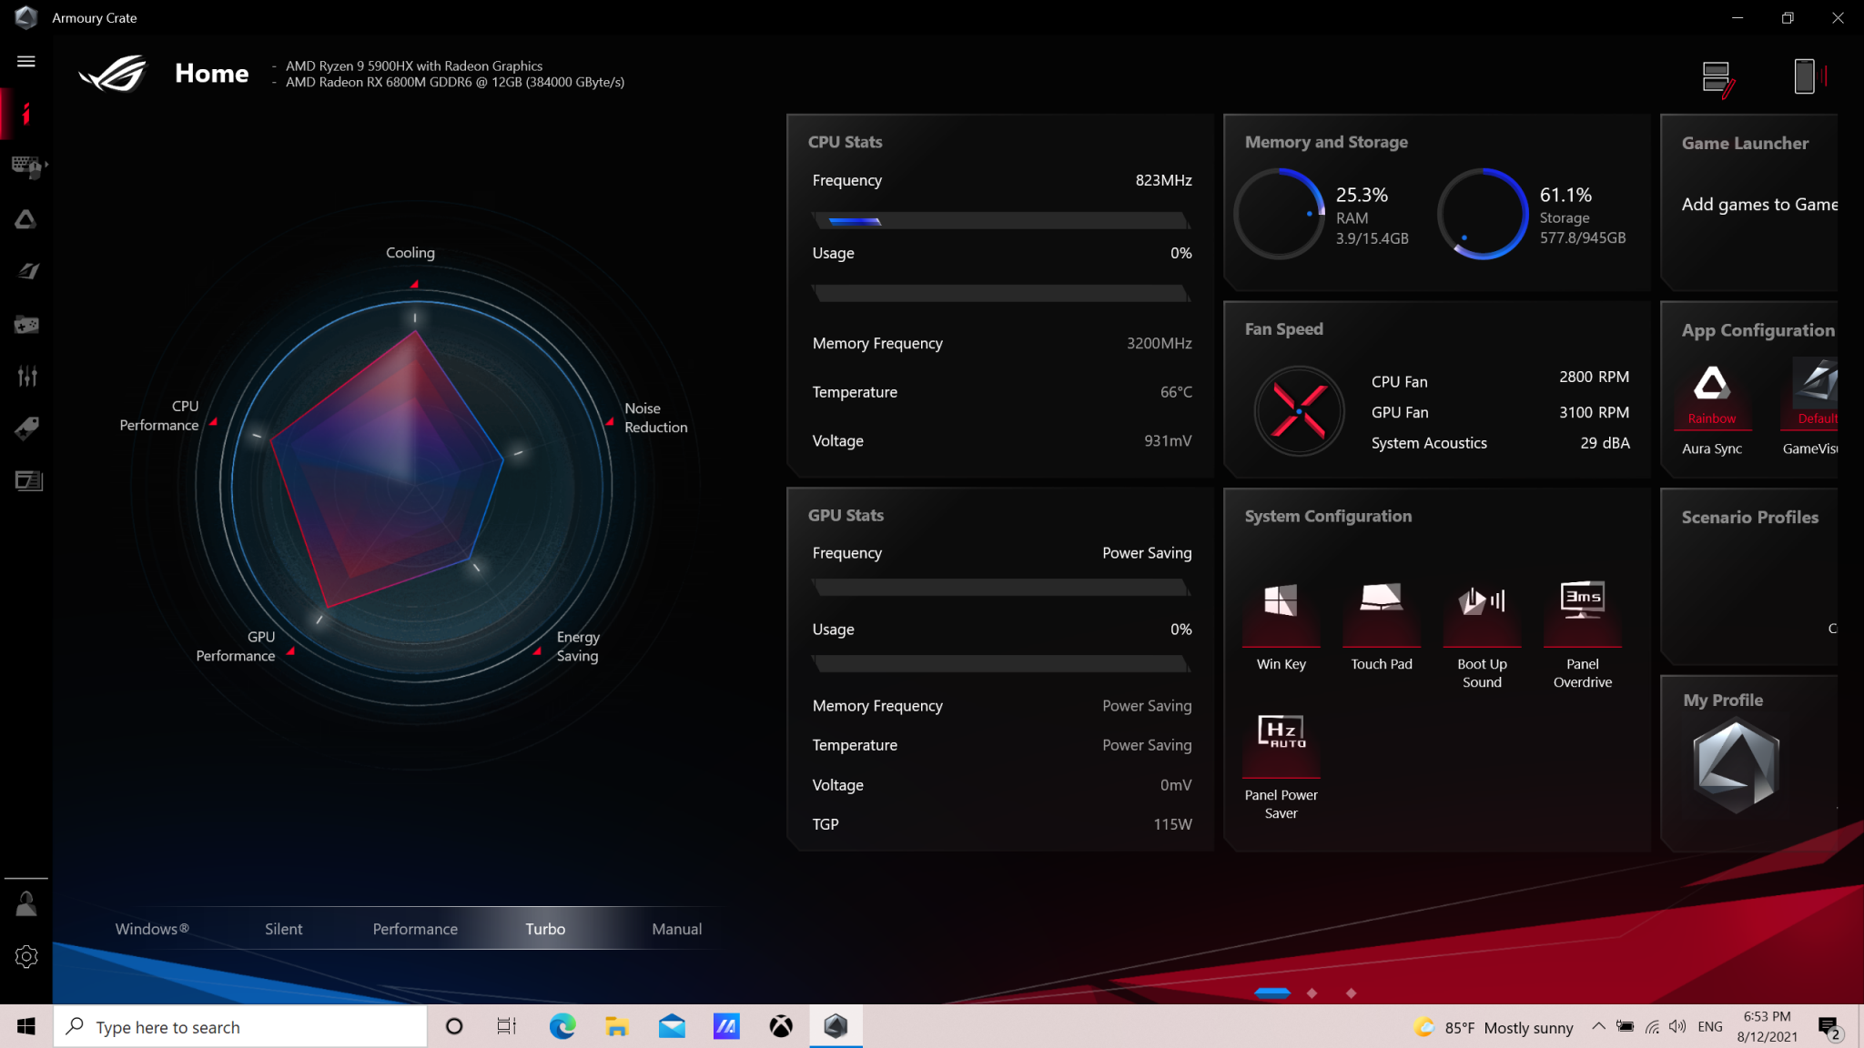1864x1048 pixels.
Task: Click the weather 85°F Mostly sunny widget
Action: tap(1493, 1027)
